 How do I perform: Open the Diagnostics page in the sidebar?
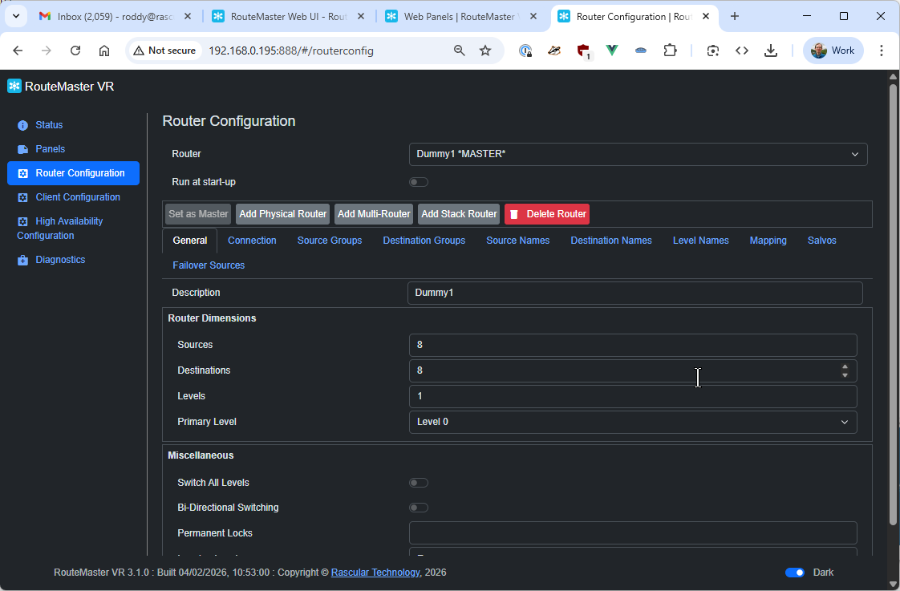pos(51,260)
